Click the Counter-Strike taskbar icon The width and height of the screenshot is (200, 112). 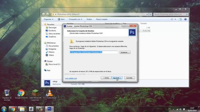pyautogui.click(x=31, y=109)
